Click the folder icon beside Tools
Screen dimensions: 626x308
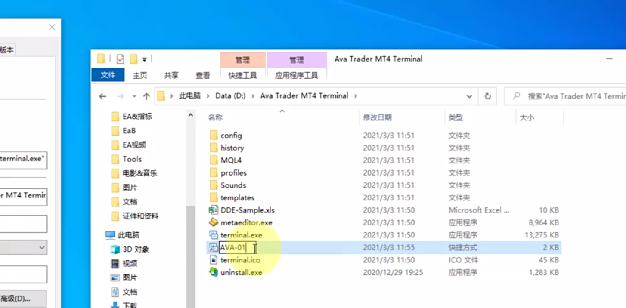tap(115, 159)
